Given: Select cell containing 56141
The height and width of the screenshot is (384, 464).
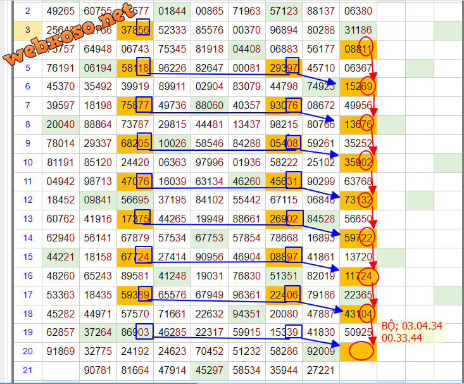Looking at the screenshot, I should (x=98, y=238).
